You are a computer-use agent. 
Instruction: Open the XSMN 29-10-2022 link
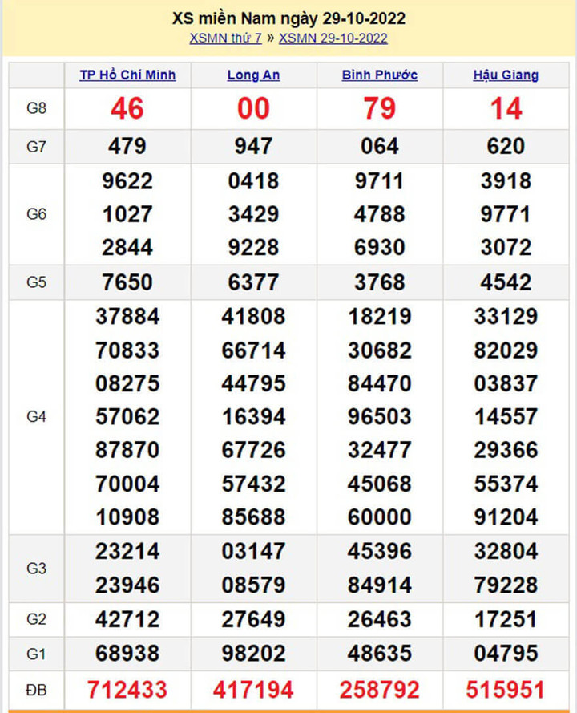point(333,38)
